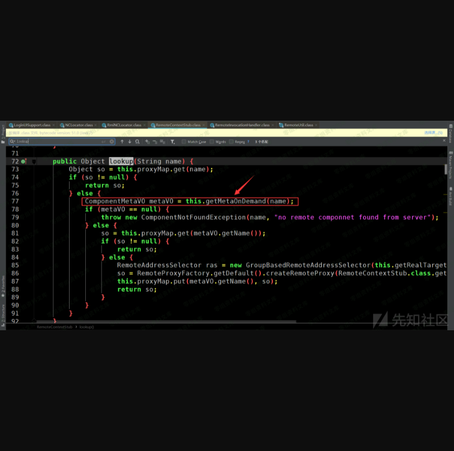The height and width of the screenshot is (451, 454).
Task: Click the vertical editor scrollbar
Action: tap(447, 168)
